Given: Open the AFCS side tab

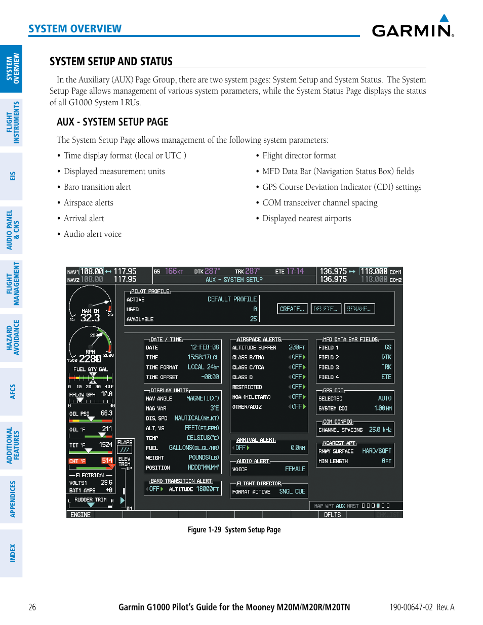Looking at the screenshot, I should 11,392.
